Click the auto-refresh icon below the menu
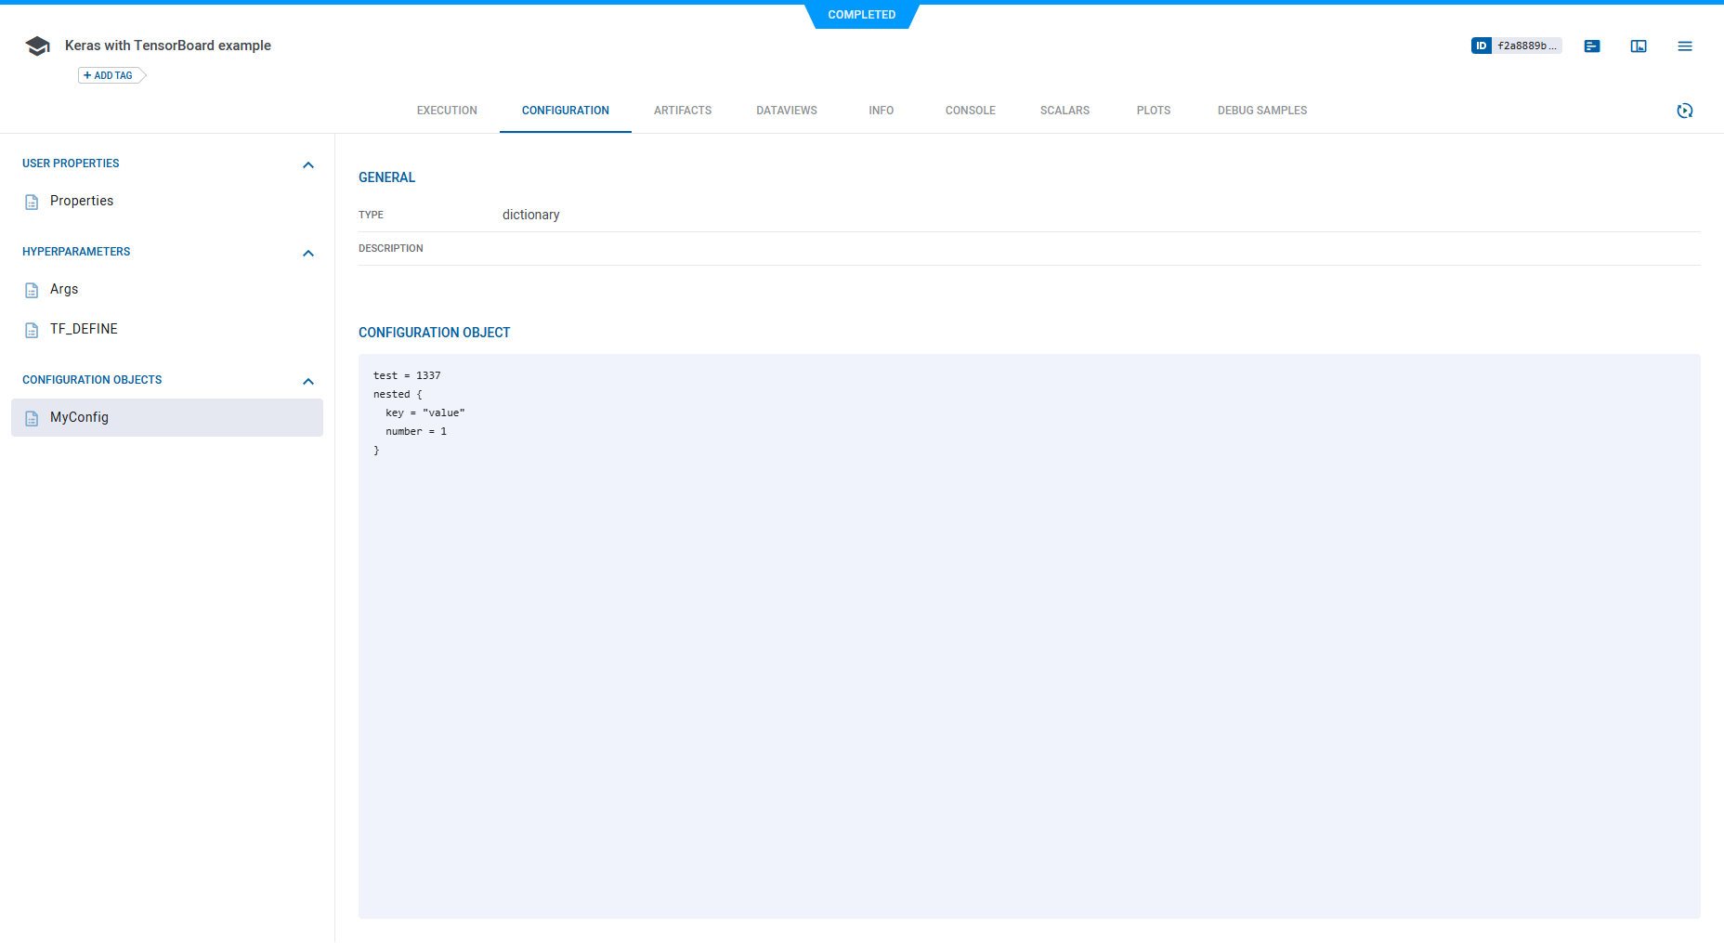Screen dimensions: 1724x943 click(x=1686, y=111)
